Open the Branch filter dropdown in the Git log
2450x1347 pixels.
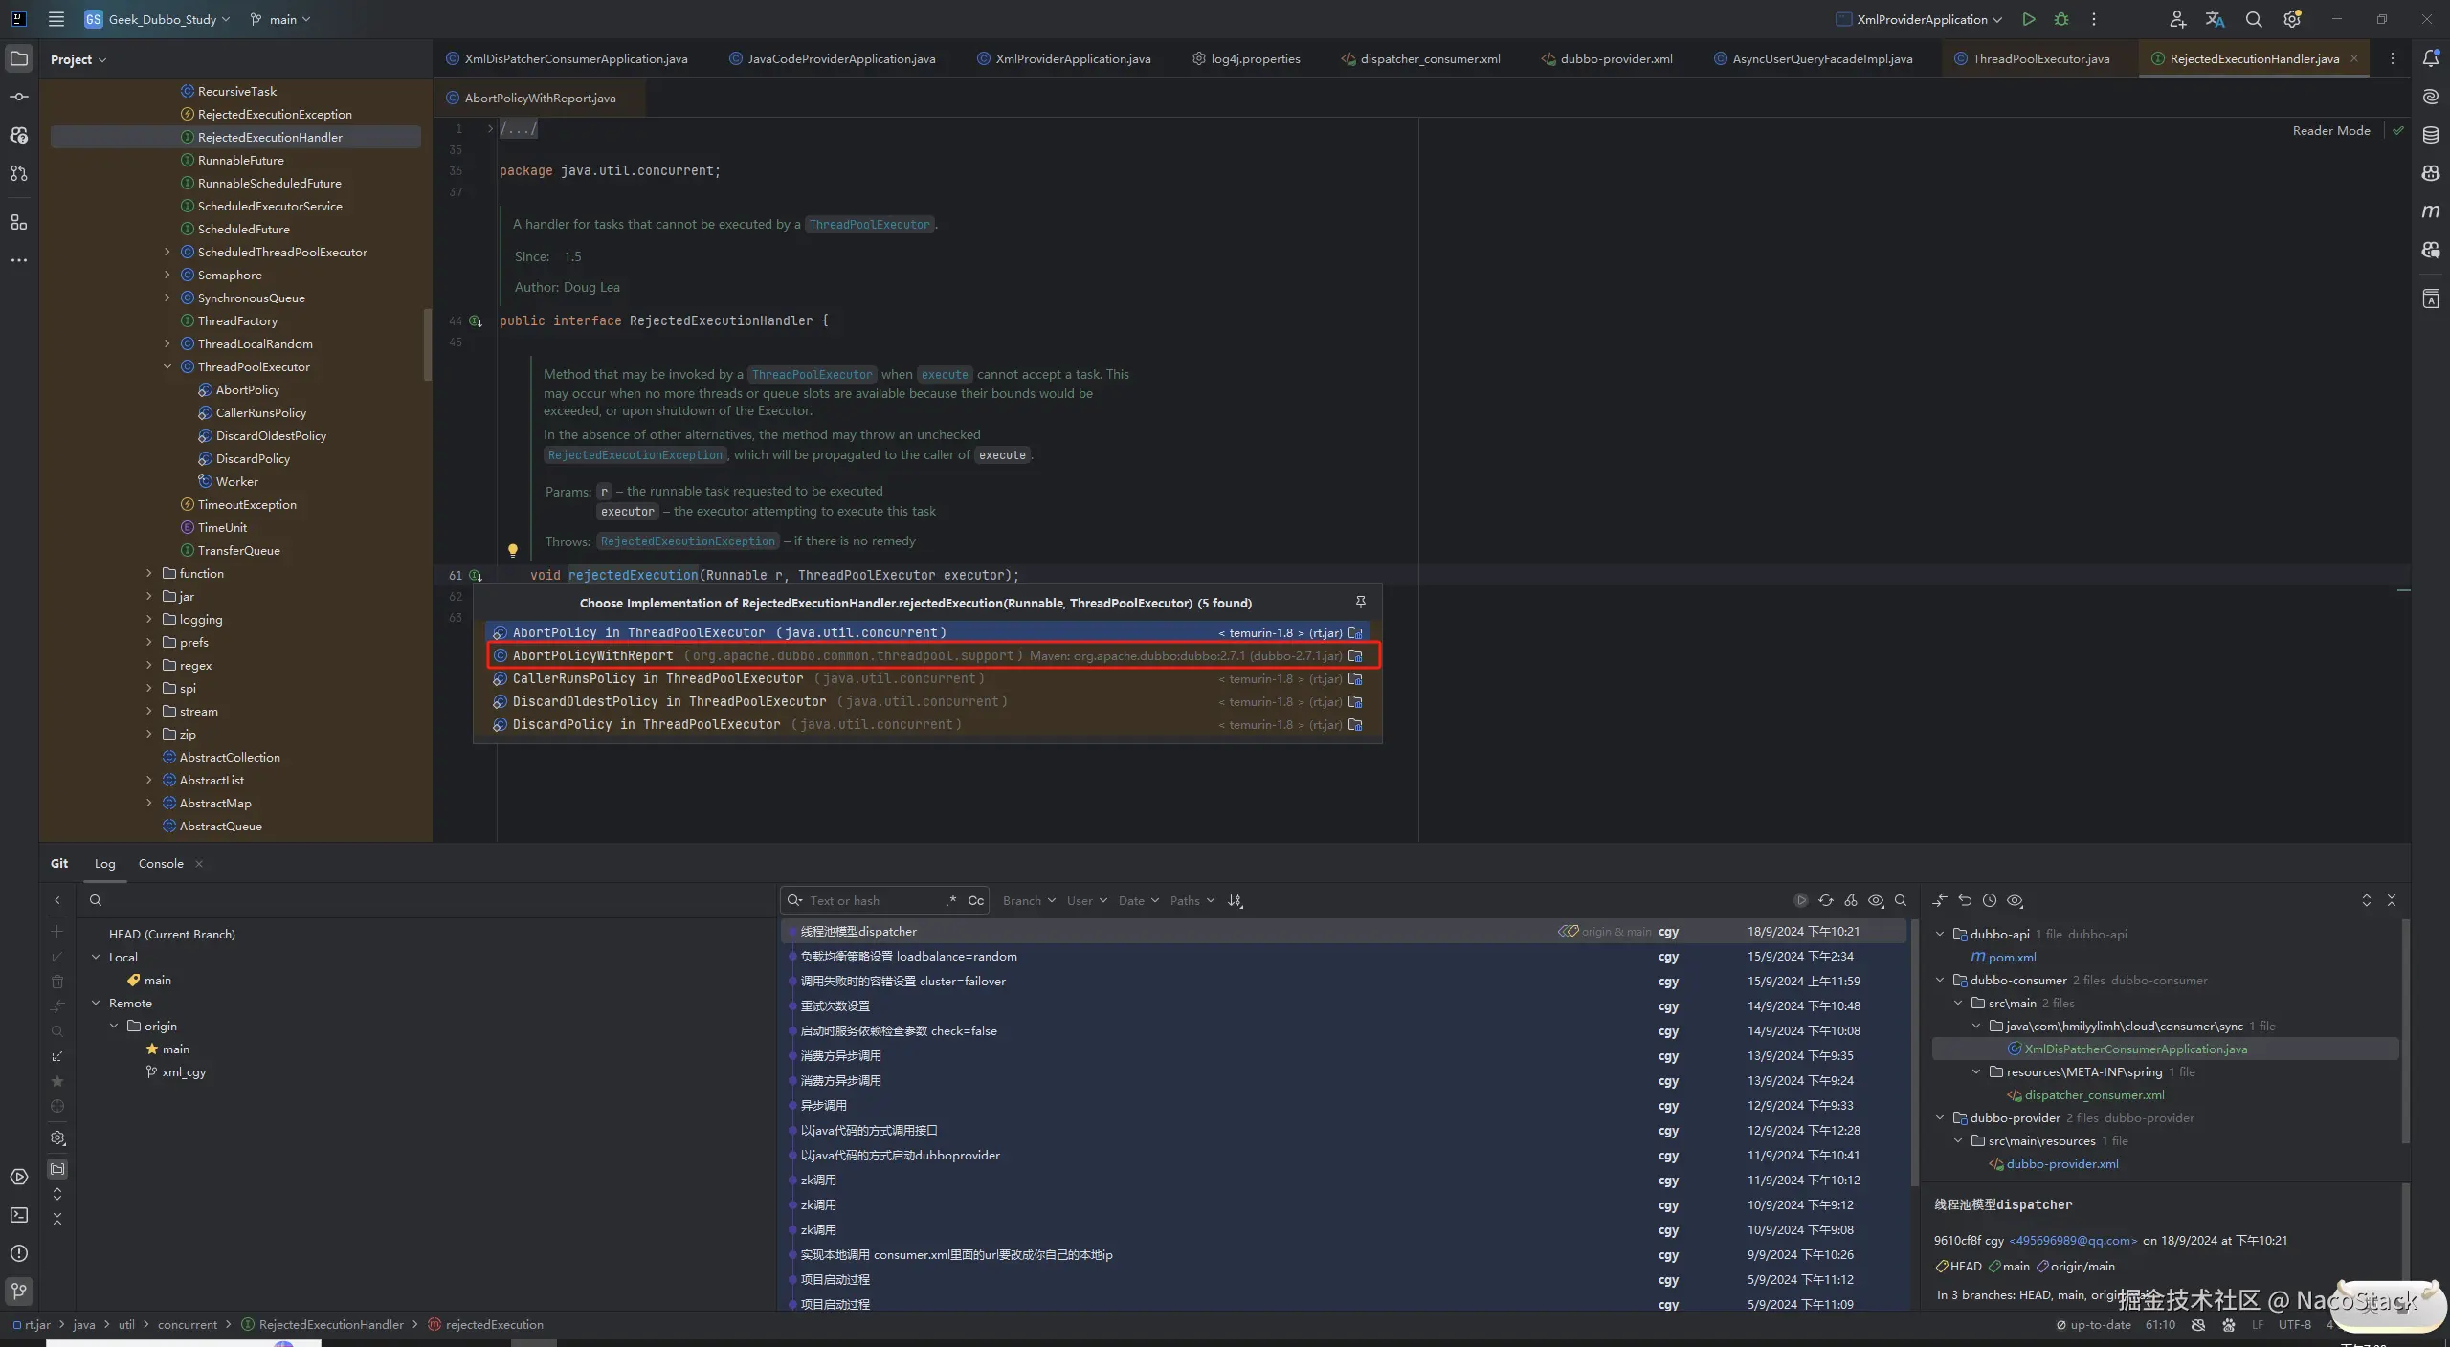click(1028, 900)
